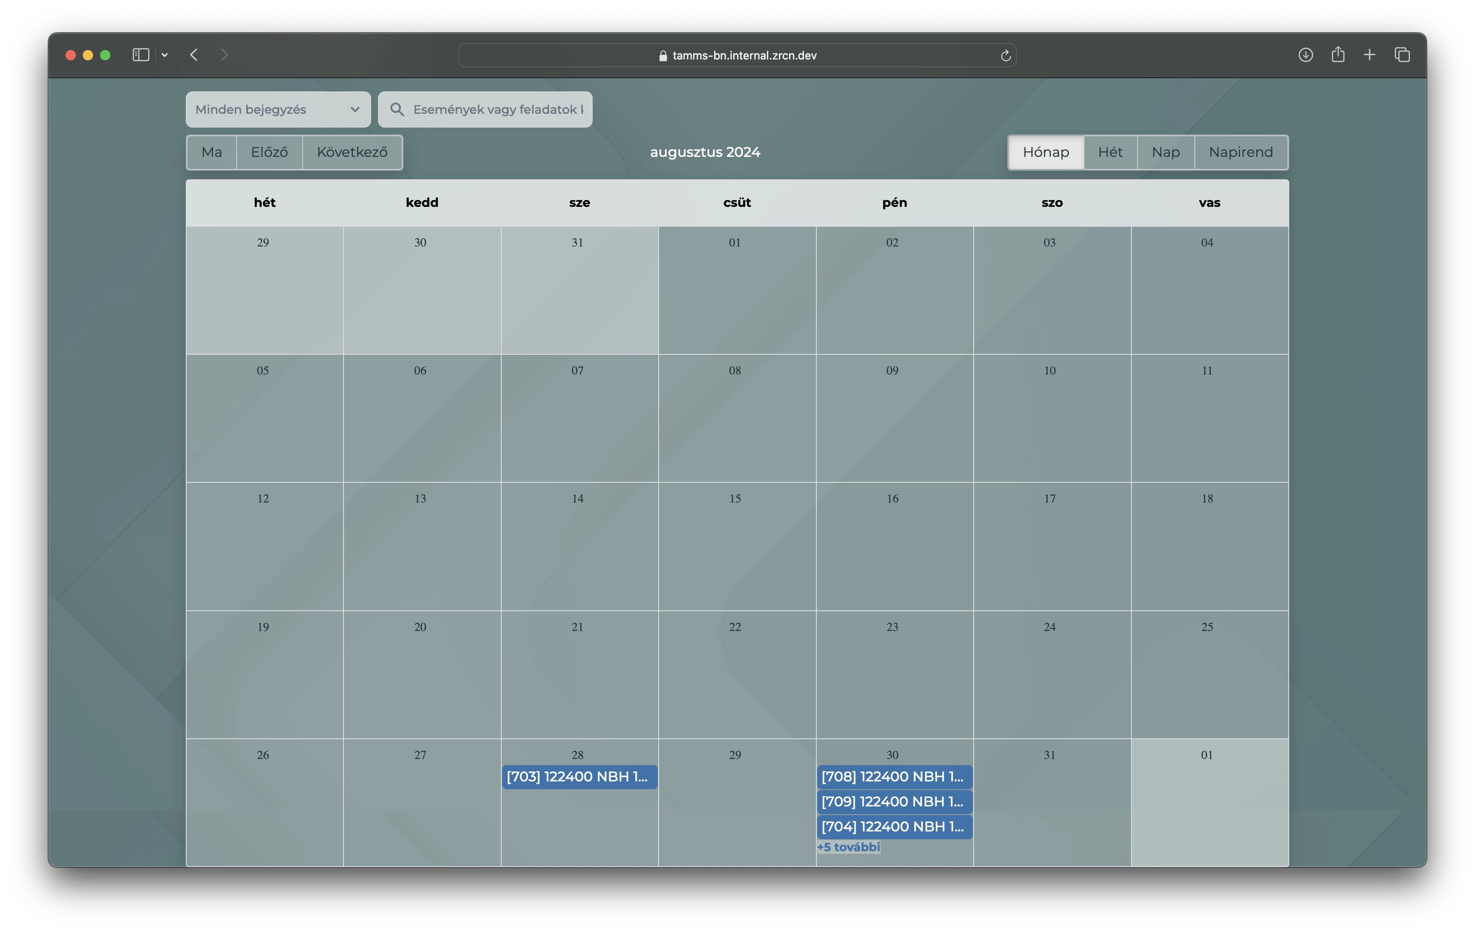Open the [704] 122400 NBH event
This screenshot has height=931, width=1475.
click(894, 827)
